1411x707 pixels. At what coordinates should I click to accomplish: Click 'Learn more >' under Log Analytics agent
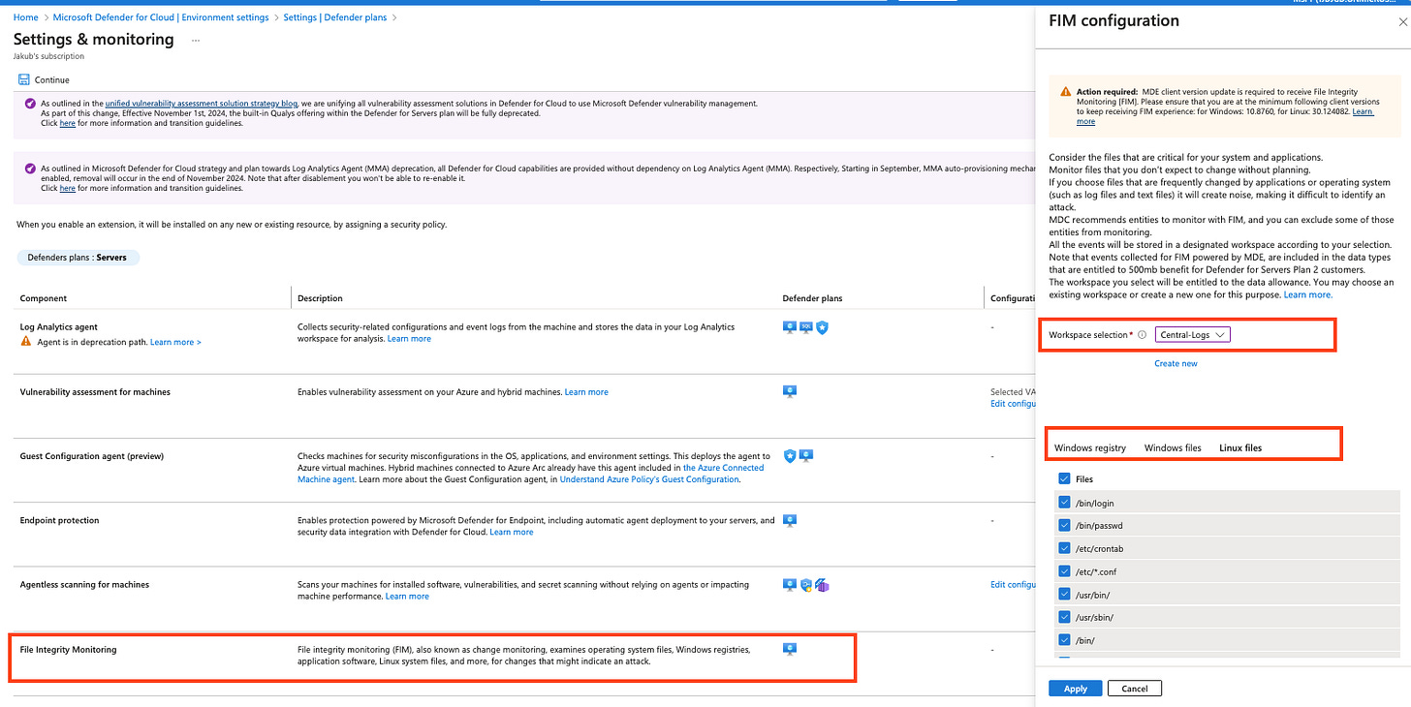175,342
